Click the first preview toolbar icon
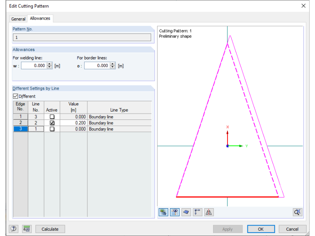This screenshot has height=236, width=315. click(x=163, y=212)
